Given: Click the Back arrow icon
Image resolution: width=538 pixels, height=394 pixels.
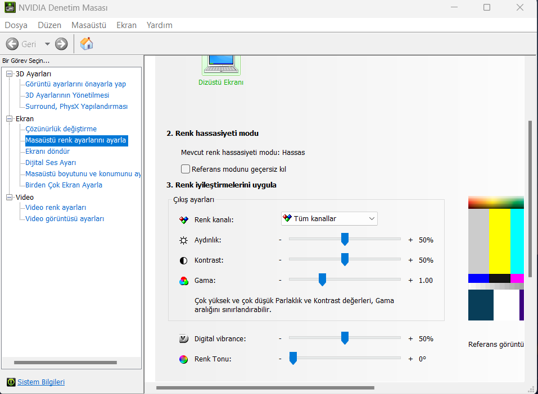Looking at the screenshot, I should [12, 44].
